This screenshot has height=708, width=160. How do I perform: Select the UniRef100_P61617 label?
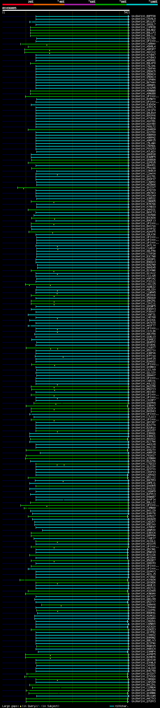point(143,455)
